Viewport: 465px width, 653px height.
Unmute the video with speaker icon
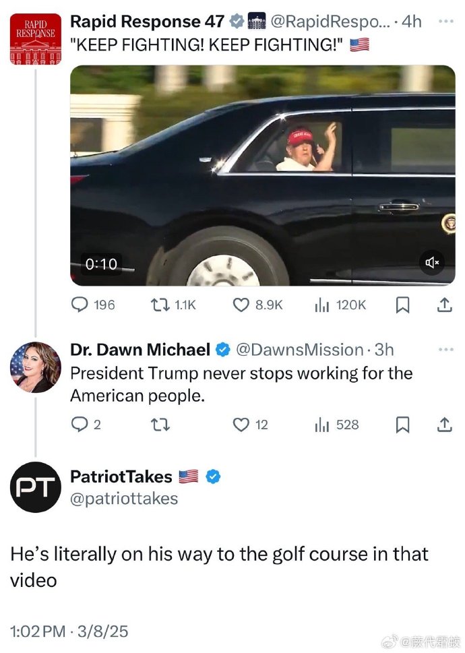coord(432,262)
